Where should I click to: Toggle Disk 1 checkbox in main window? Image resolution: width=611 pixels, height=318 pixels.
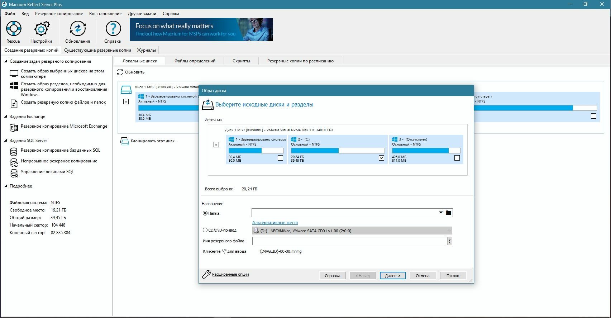(x=126, y=102)
